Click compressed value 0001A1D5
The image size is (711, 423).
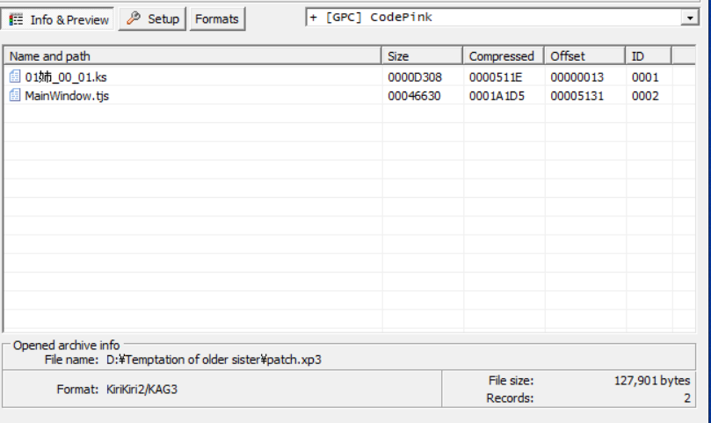pyautogui.click(x=497, y=96)
